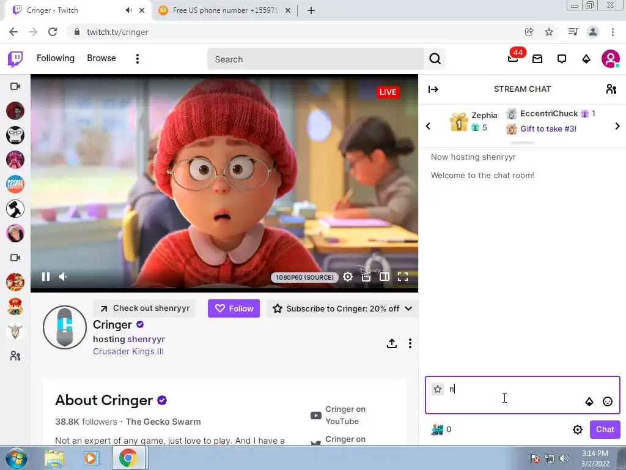Click the Follow button
The image size is (626, 470).
234,308
